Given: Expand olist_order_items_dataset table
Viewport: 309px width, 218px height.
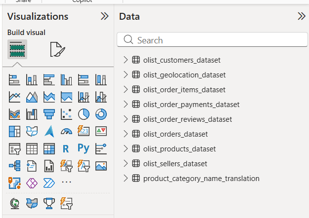Looking at the screenshot, I should [126, 89].
